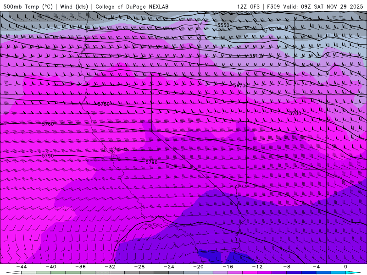Image resolution: width=367 pixels, height=275 pixels.
Task: Click the 5790 label beside the diagonal border line
Action: [152, 162]
